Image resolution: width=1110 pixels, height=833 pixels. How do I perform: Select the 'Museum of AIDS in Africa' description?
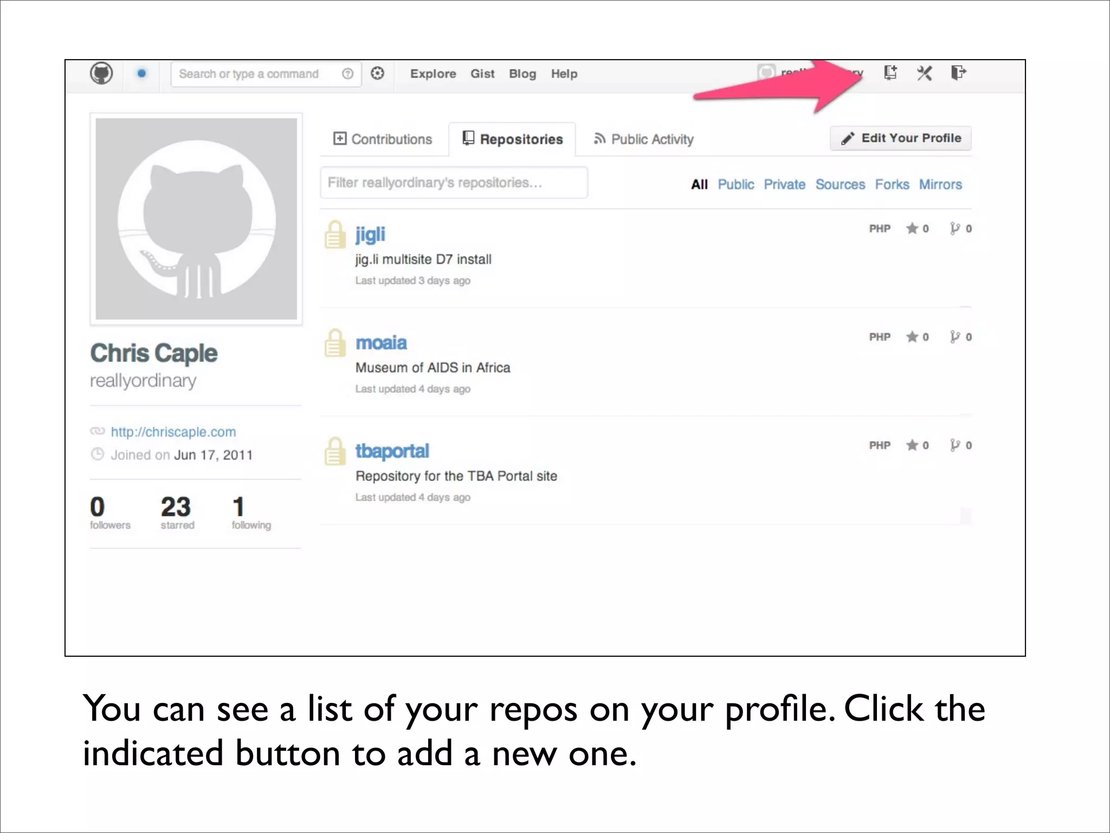tap(433, 368)
